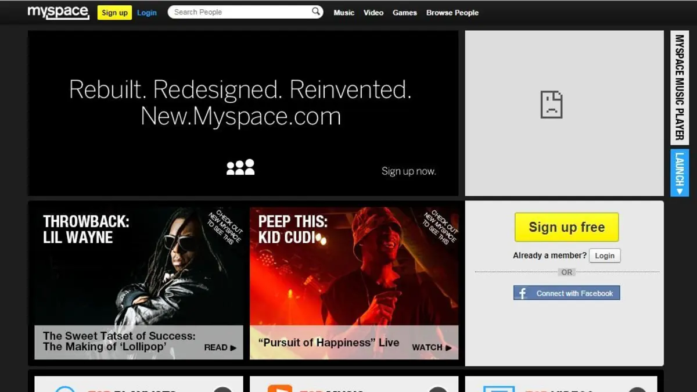Screen dimensions: 697x392
Task: Open Browse People in the navigation
Action: click(x=452, y=12)
